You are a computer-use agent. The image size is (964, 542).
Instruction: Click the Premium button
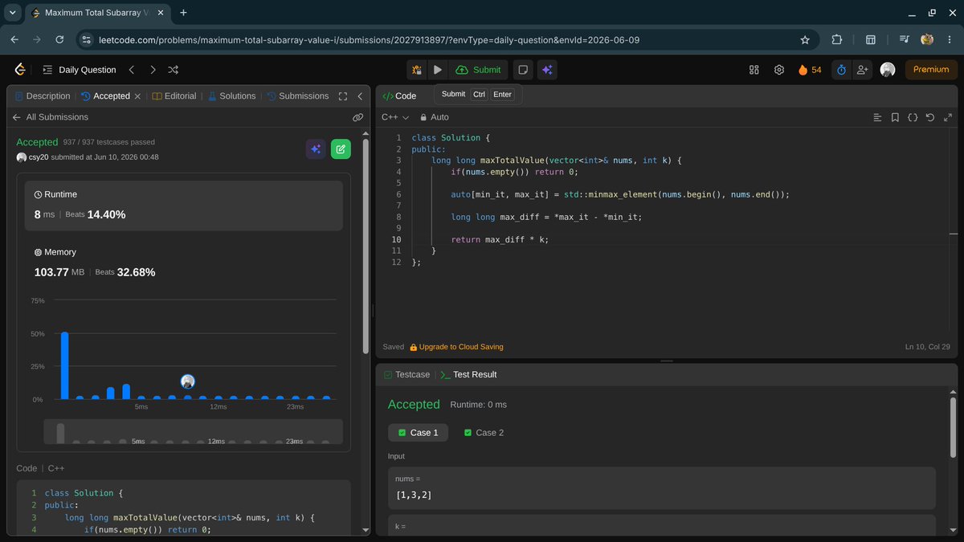[x=931, y=70]
